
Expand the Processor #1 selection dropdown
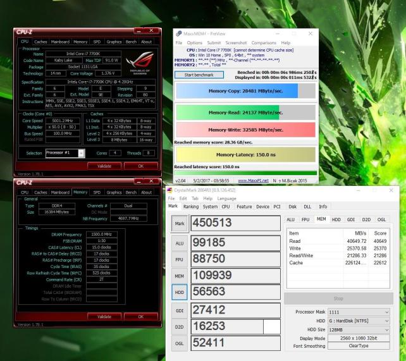81,153
